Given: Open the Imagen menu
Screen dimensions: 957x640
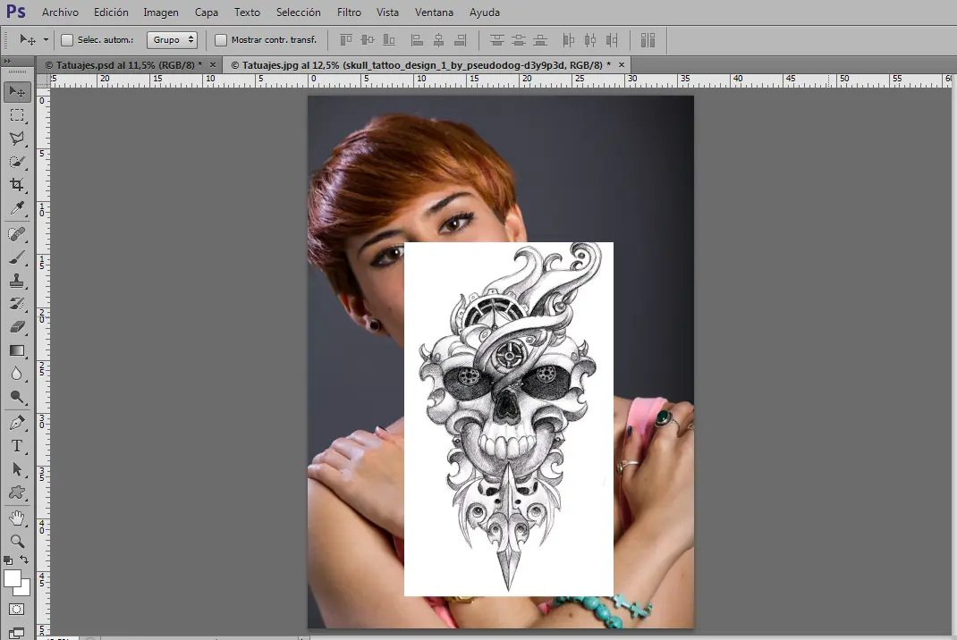Looking at the screenshot, I should (161, 13).
